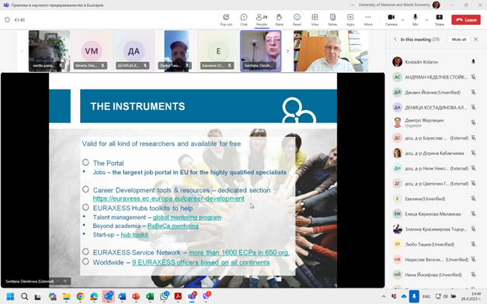Select Svetlana Dimitrova's video thumbnail

tap(260, 51)
